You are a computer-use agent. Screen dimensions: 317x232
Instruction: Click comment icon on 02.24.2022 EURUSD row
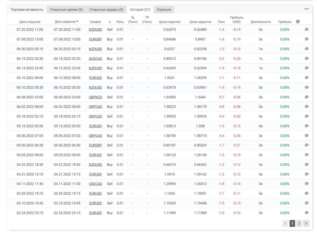(306, 213)
